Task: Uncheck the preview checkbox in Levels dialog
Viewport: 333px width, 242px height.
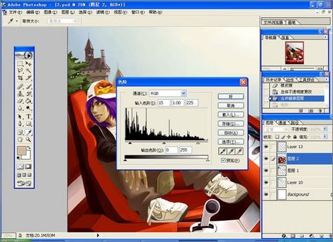Action: tap(223, 160)
